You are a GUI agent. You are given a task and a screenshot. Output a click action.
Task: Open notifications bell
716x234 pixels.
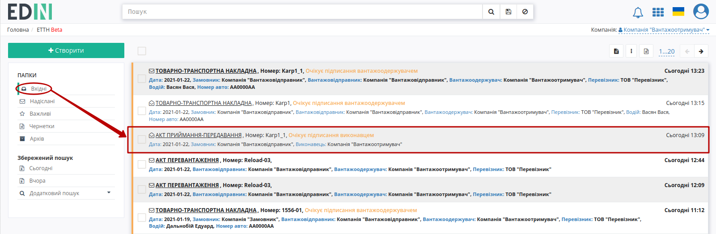638,12
